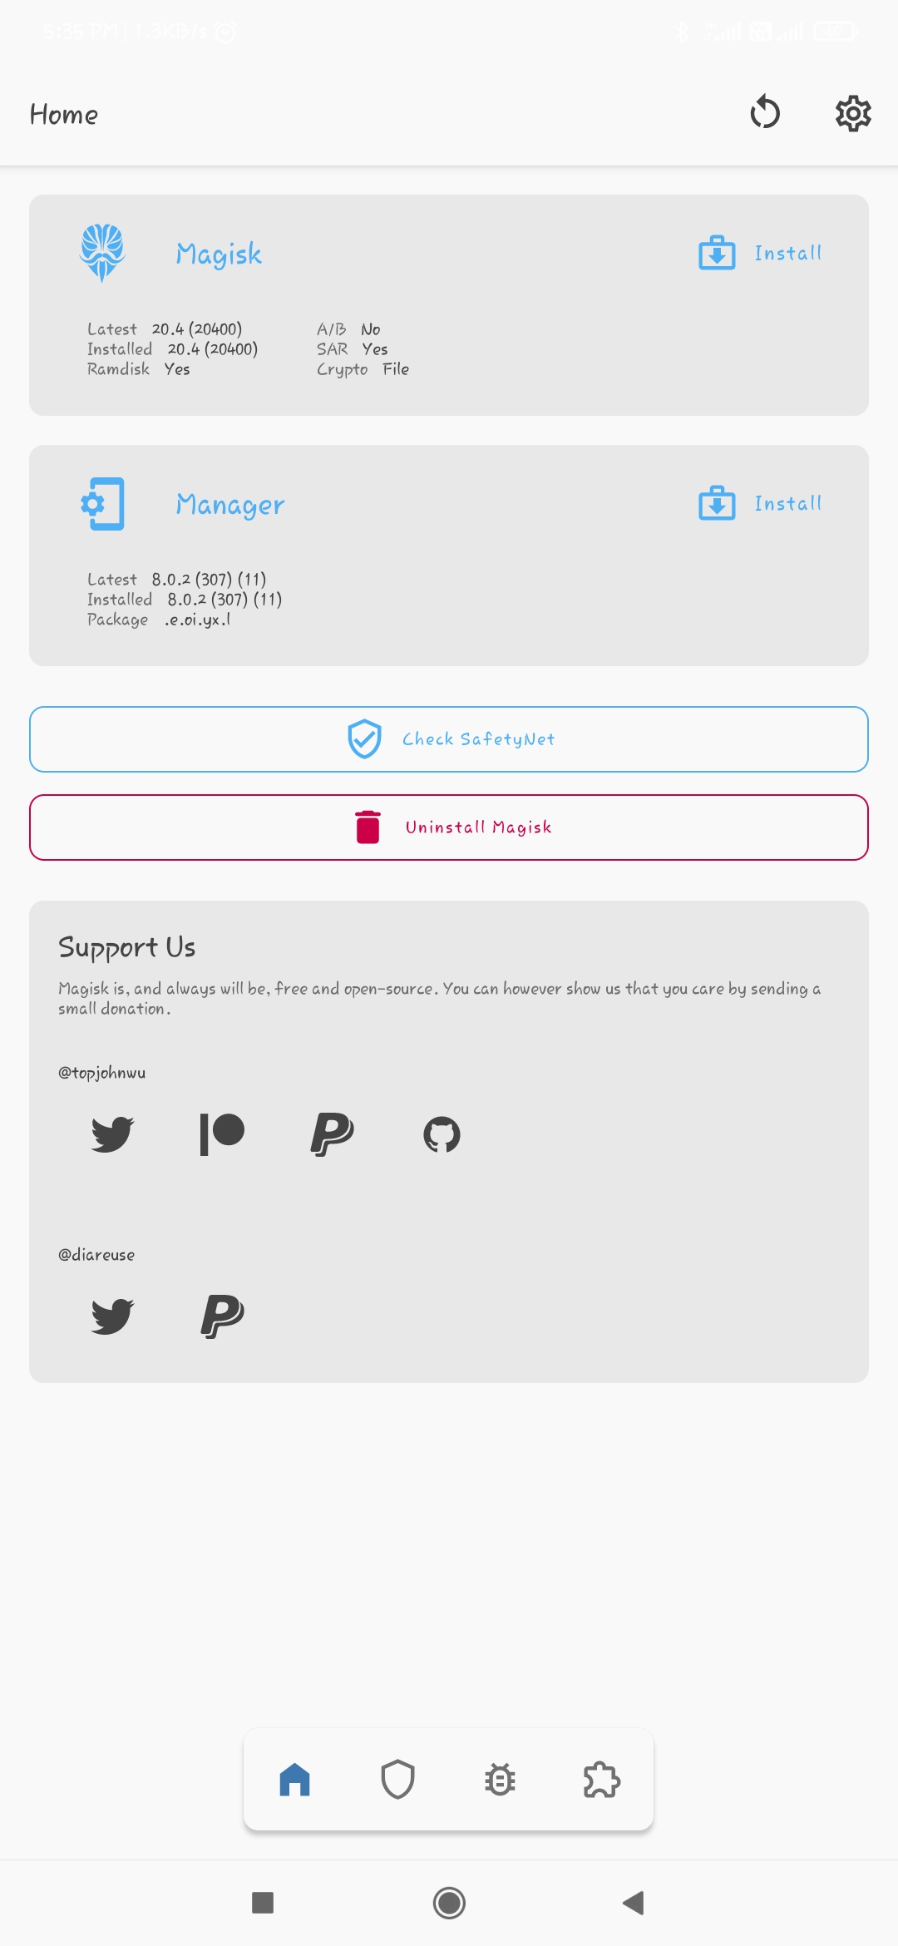Open topjohnwu's PayPal icon
Image resolution: width=898 pixels, height=1946 pixels.
332,1134
